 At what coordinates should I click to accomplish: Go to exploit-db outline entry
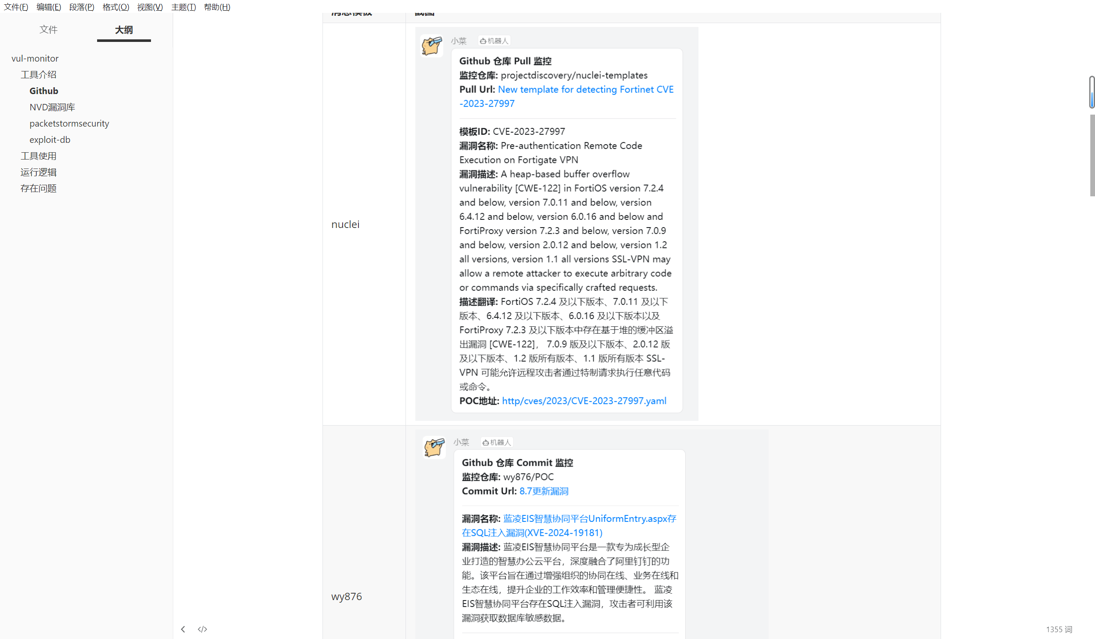pyautogui.click(x=50, y=139)
